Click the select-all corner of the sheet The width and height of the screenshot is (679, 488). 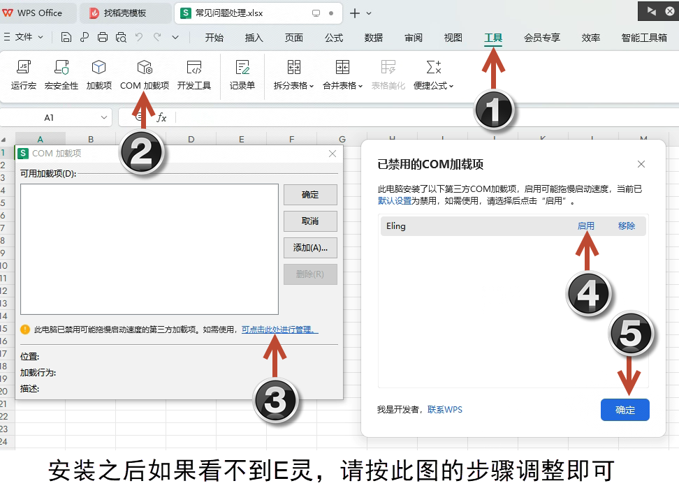(x=4, y=140)
